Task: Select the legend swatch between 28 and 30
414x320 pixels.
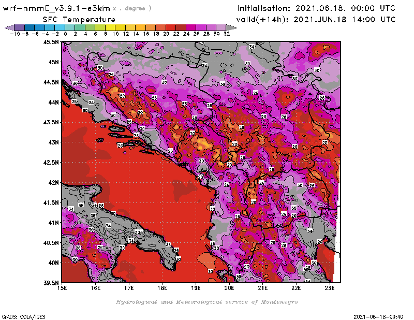Action: click(211, 27)
